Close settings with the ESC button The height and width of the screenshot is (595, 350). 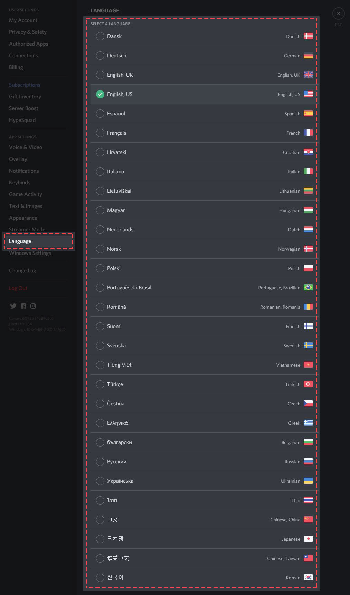click(339, 13)
